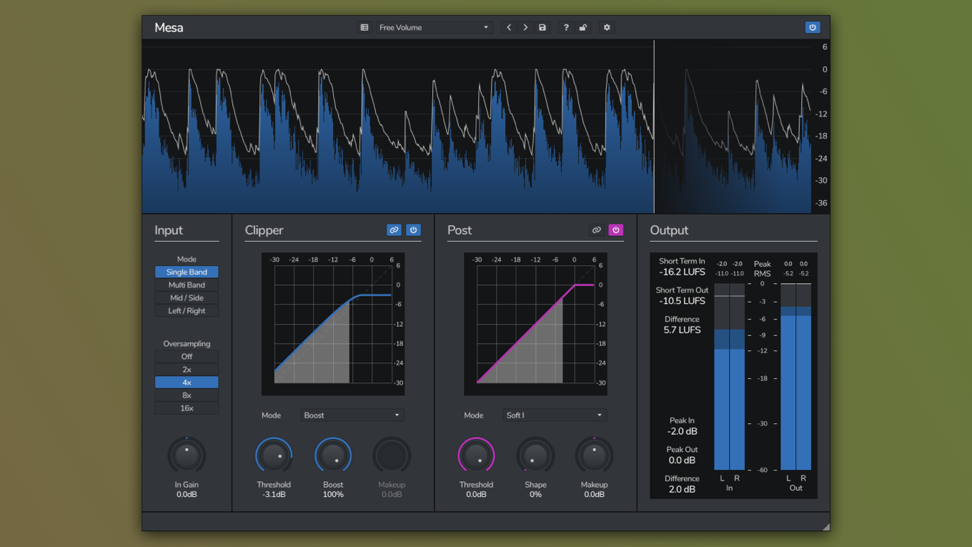Click the Post Makeup knob
972x547 pixels.
point(594,455)
